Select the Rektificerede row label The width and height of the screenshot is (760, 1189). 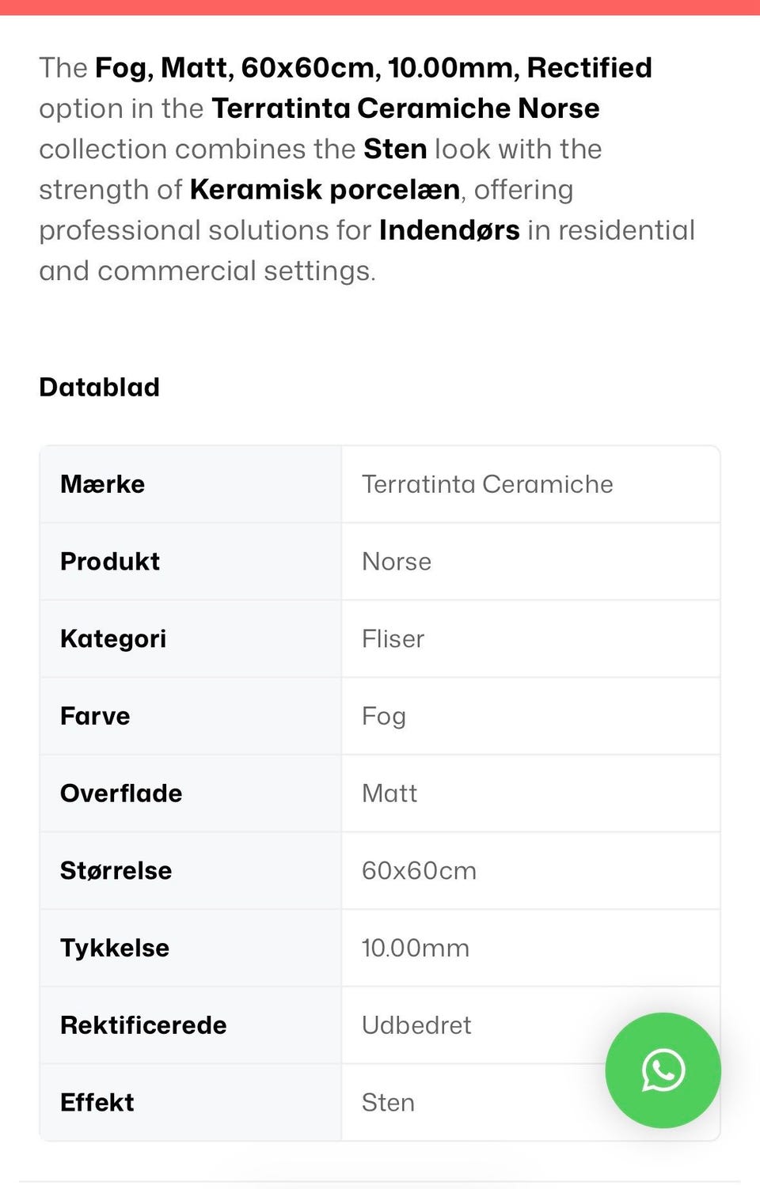pyautogui.click(x=143, y=1025)
